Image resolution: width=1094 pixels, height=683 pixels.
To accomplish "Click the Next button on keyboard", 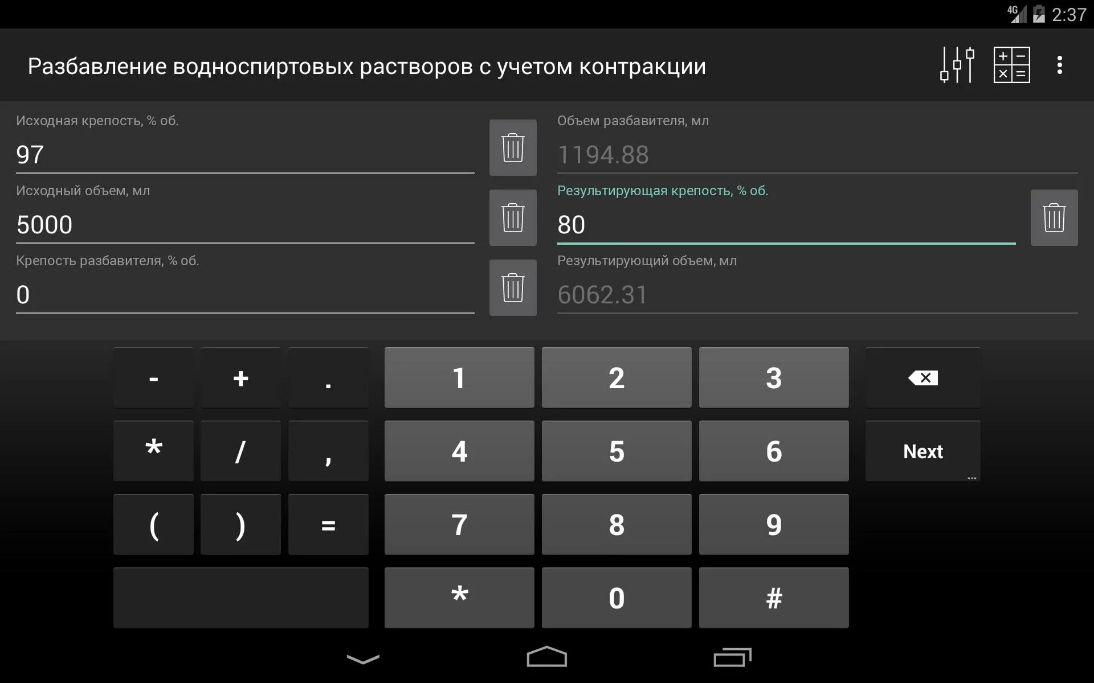I will pos(921,451).
